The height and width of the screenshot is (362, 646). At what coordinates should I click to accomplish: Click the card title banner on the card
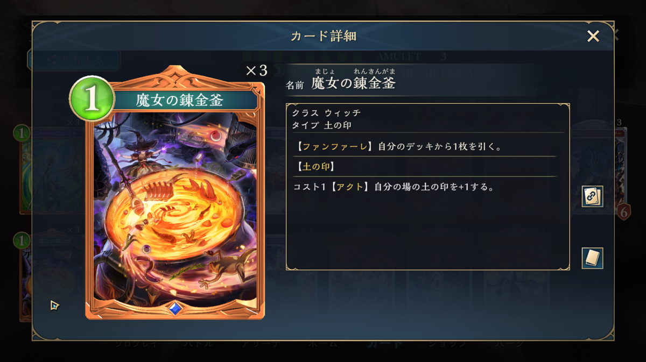point(179,100)
